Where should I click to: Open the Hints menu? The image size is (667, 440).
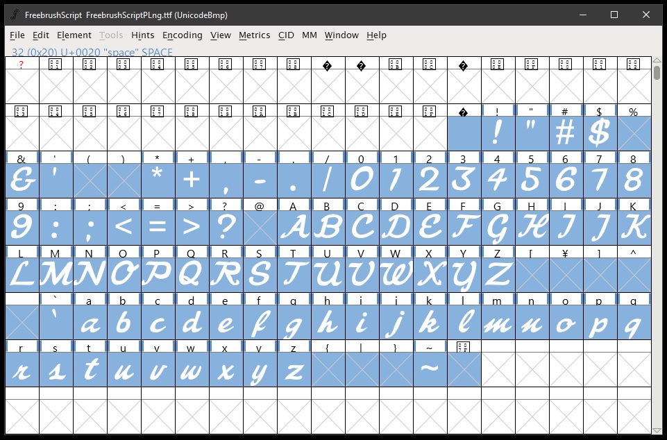[142, 35]
